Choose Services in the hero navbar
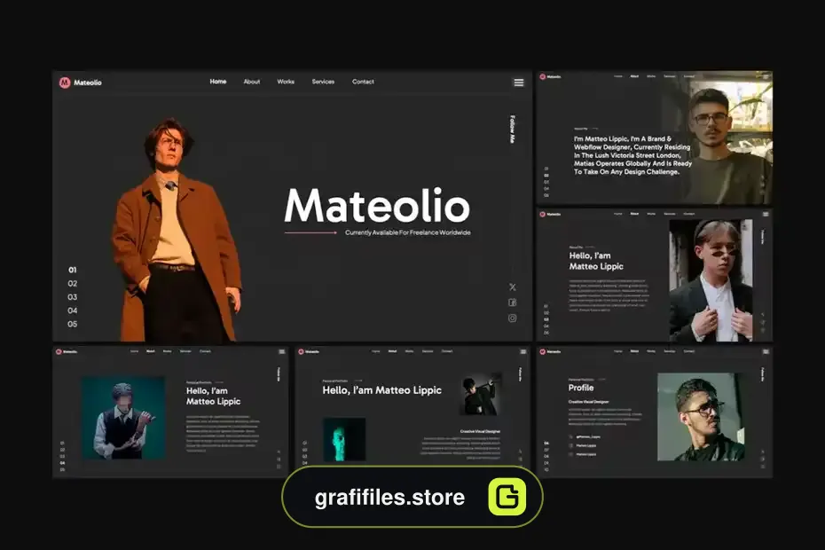This screenshot has height=550, width=825. tap(323, 82)
